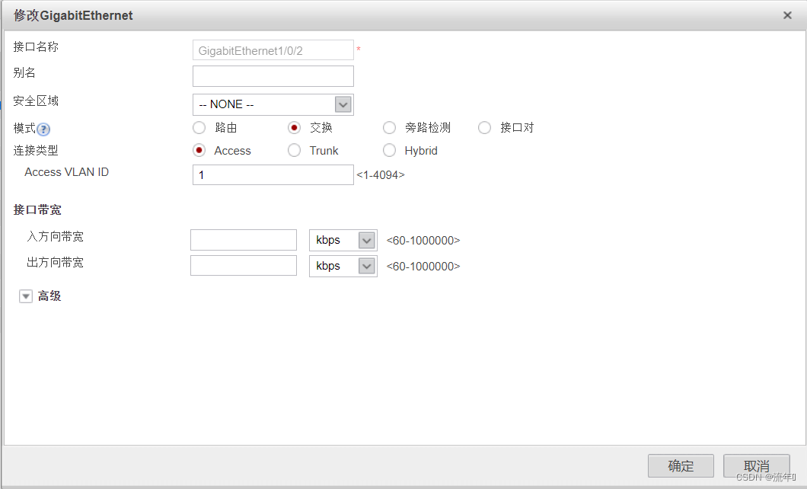Open the 出方向带宽 kbps unit dropdown
The image size is (807, 489).
(x=343, y=266)
